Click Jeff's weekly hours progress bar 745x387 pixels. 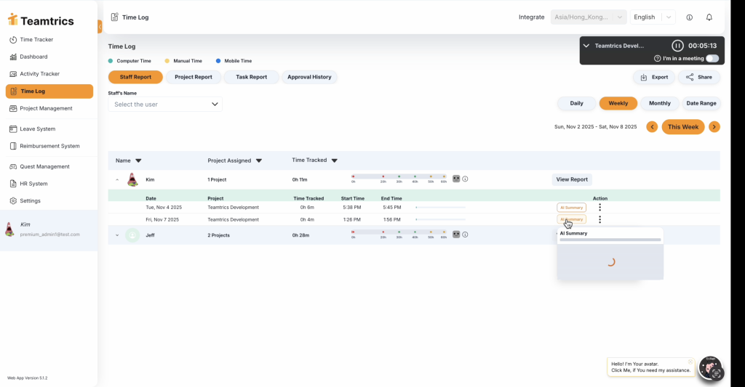pyautogui.click(x=399, y=234)
